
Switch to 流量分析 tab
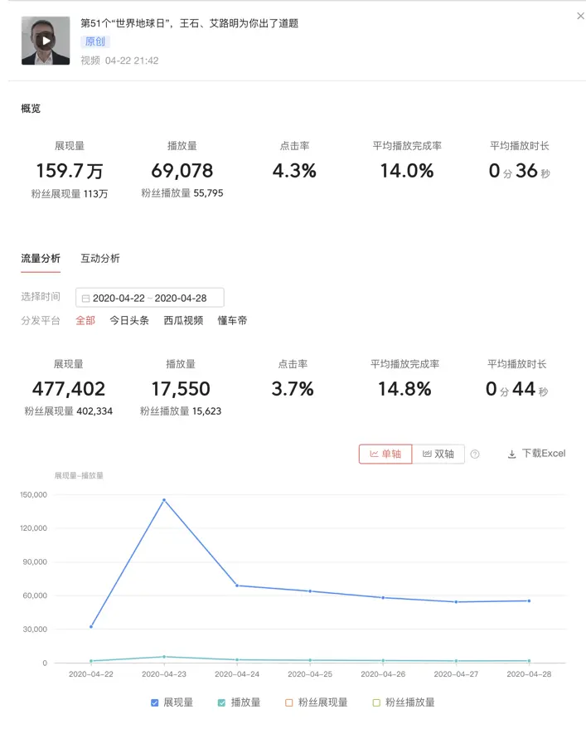point(41,259)
